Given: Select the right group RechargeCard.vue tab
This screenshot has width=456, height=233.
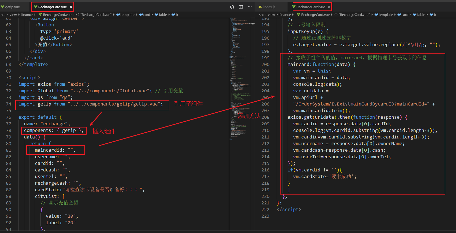Looking at the screenshot, I should click(x=310, y=7).
